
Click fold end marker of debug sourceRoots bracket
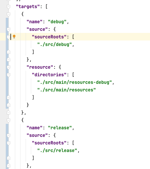pyautogui.click(x=8, y=52)
